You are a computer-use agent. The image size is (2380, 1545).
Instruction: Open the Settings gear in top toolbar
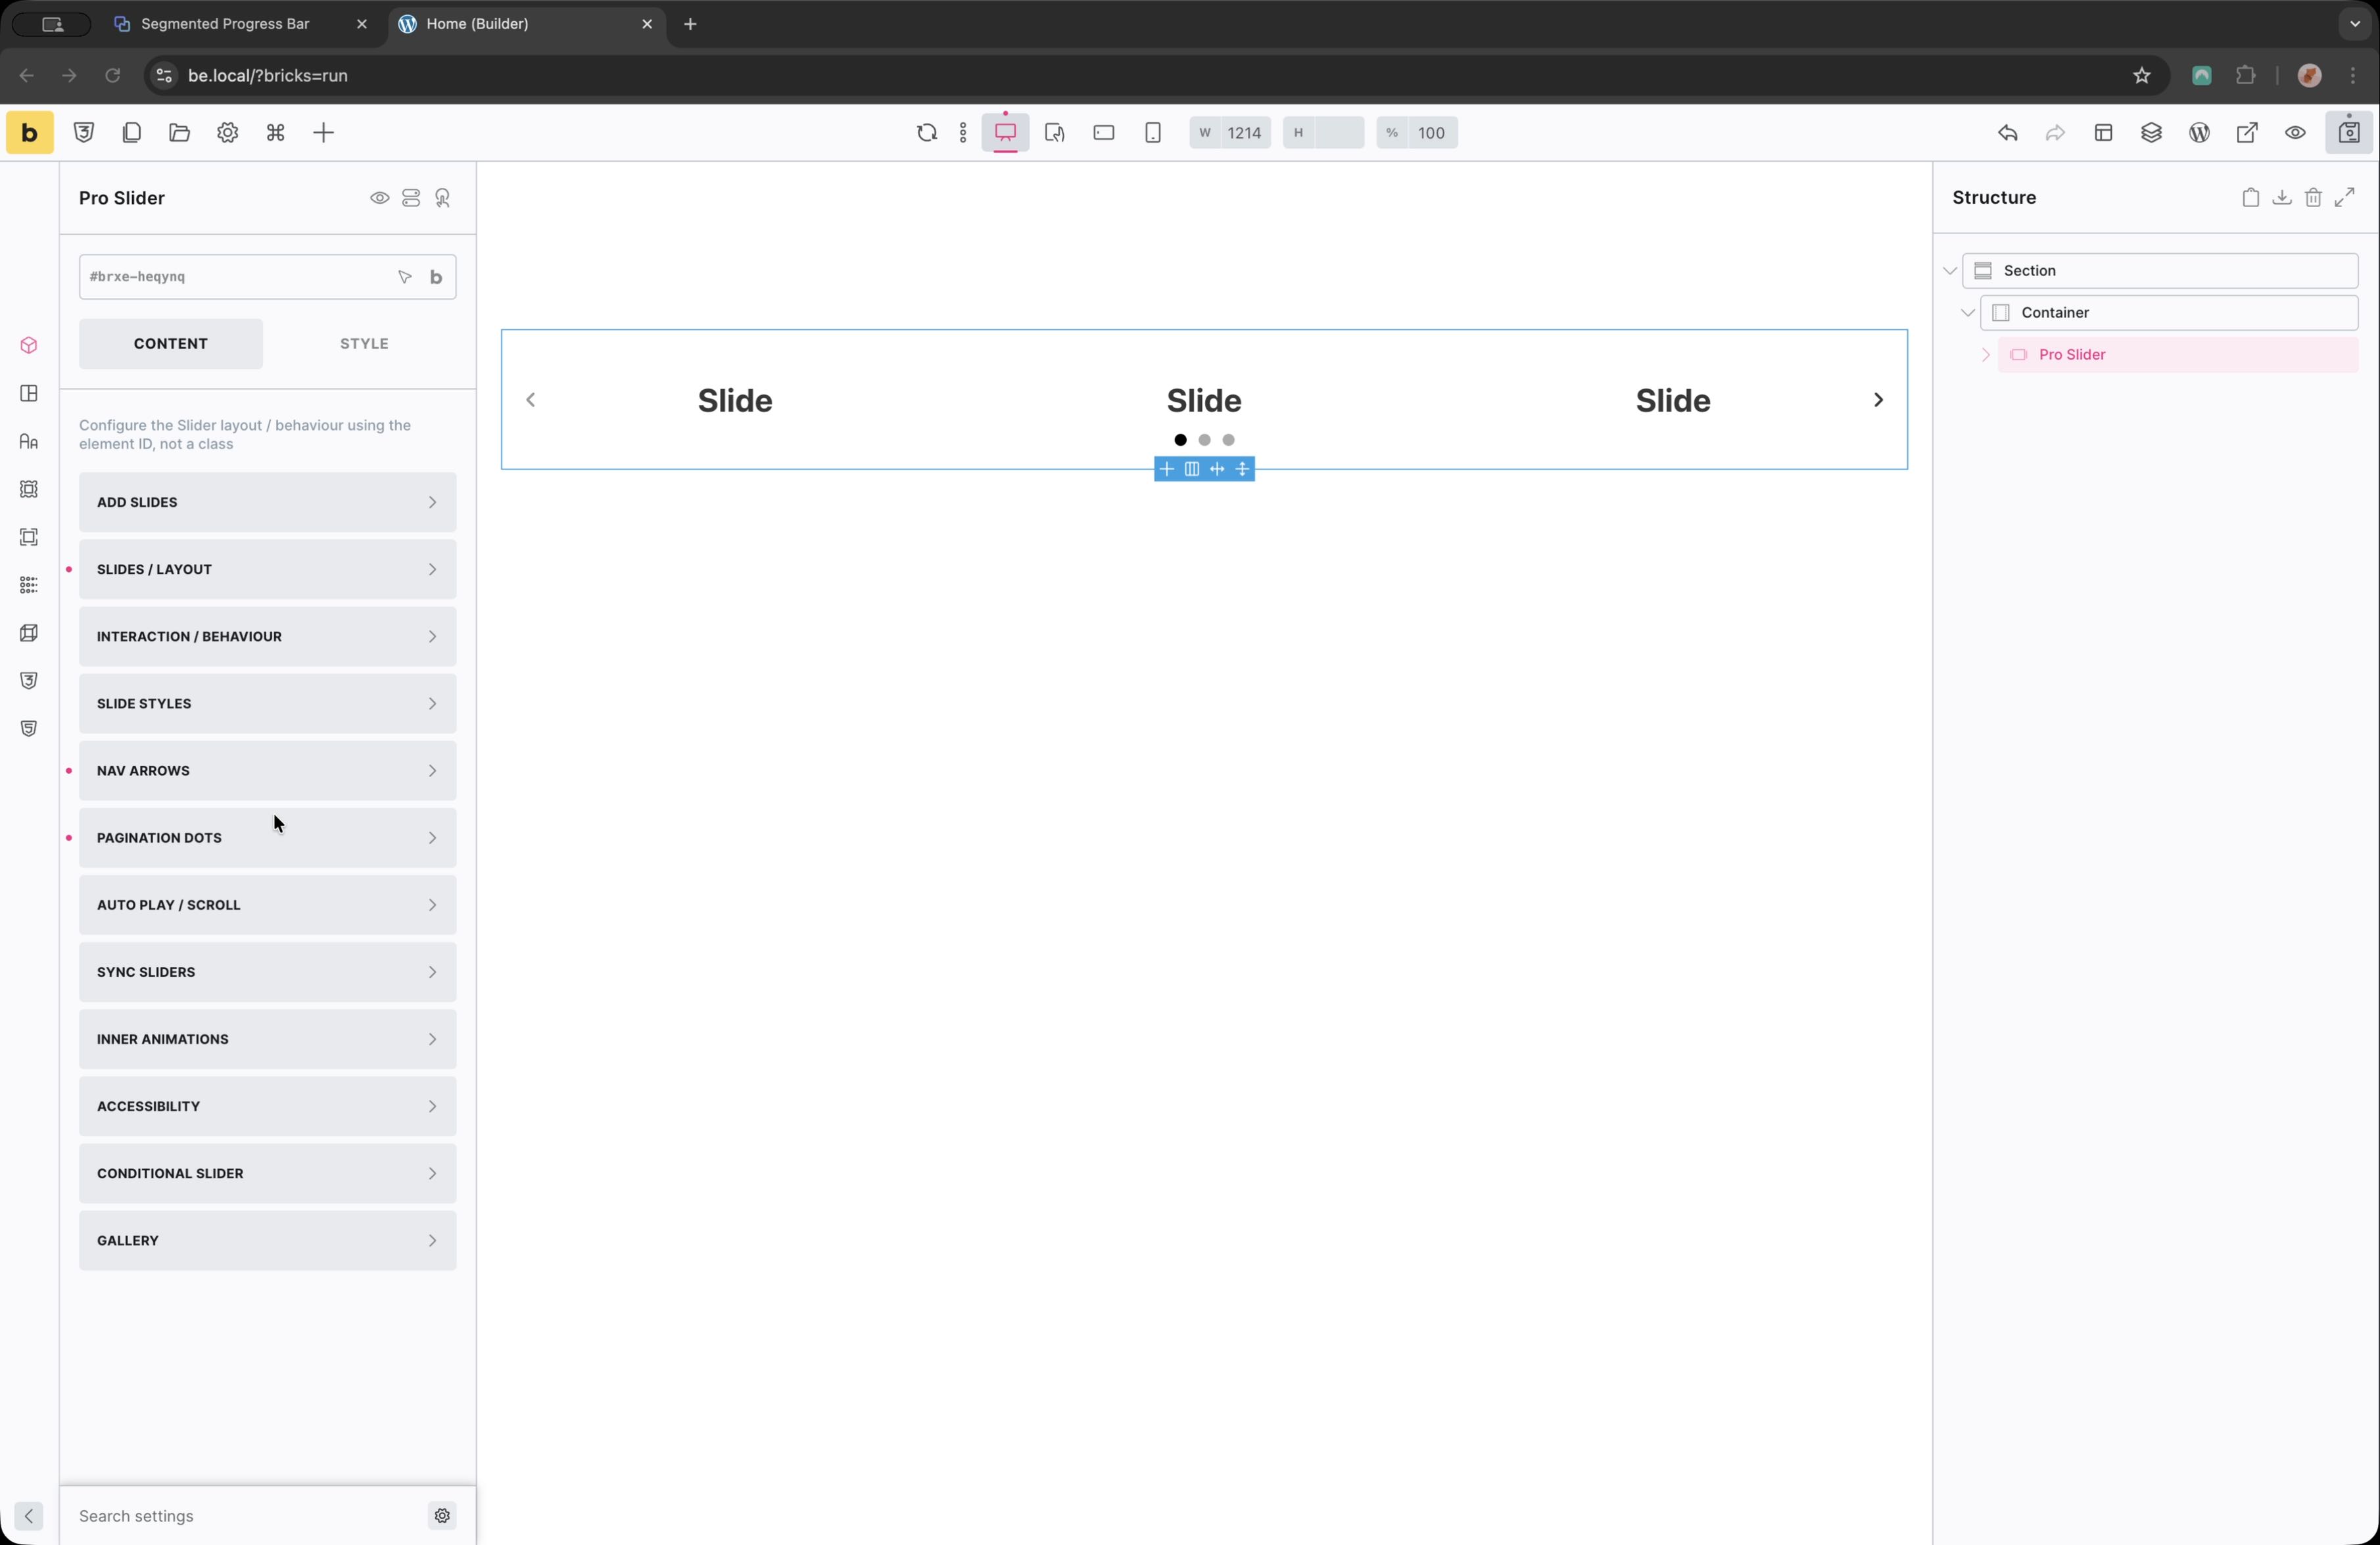coord(228,133)
